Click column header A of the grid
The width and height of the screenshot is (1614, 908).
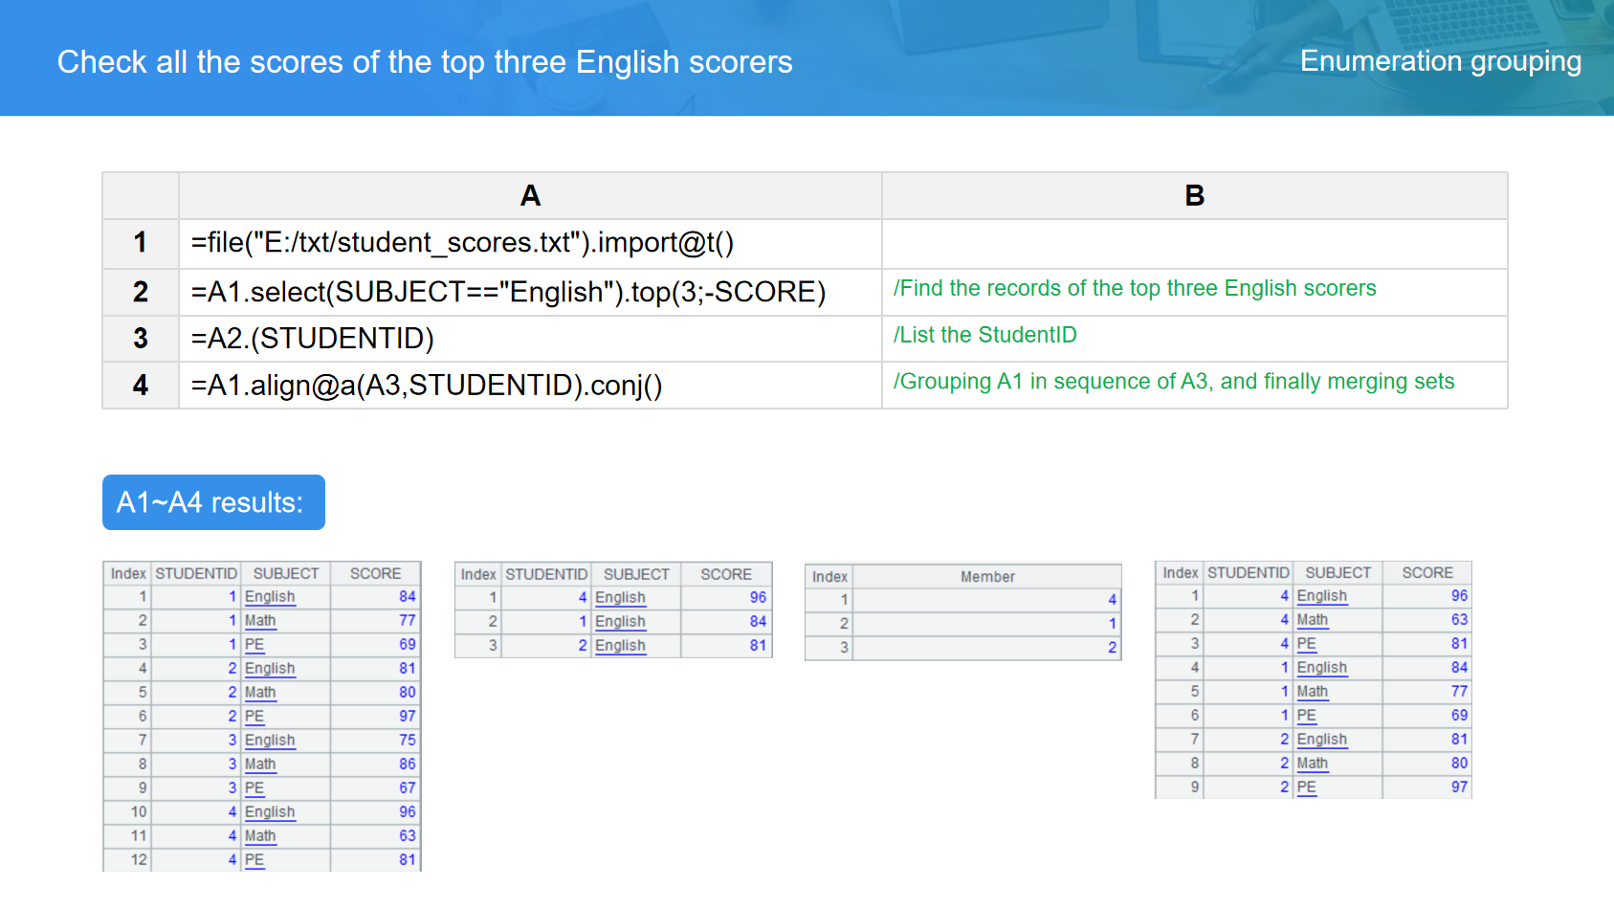click(x=530, y=196)
